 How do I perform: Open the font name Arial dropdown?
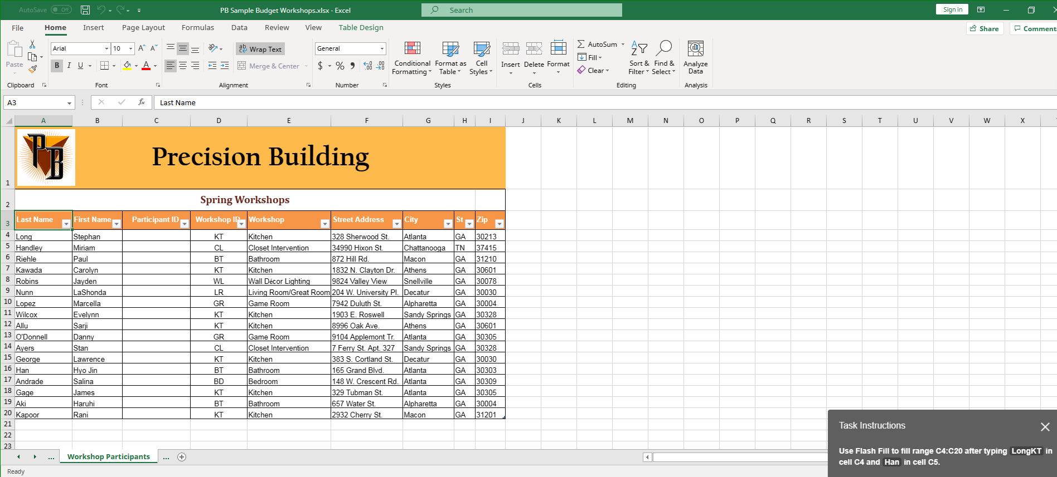pos(106,49)
